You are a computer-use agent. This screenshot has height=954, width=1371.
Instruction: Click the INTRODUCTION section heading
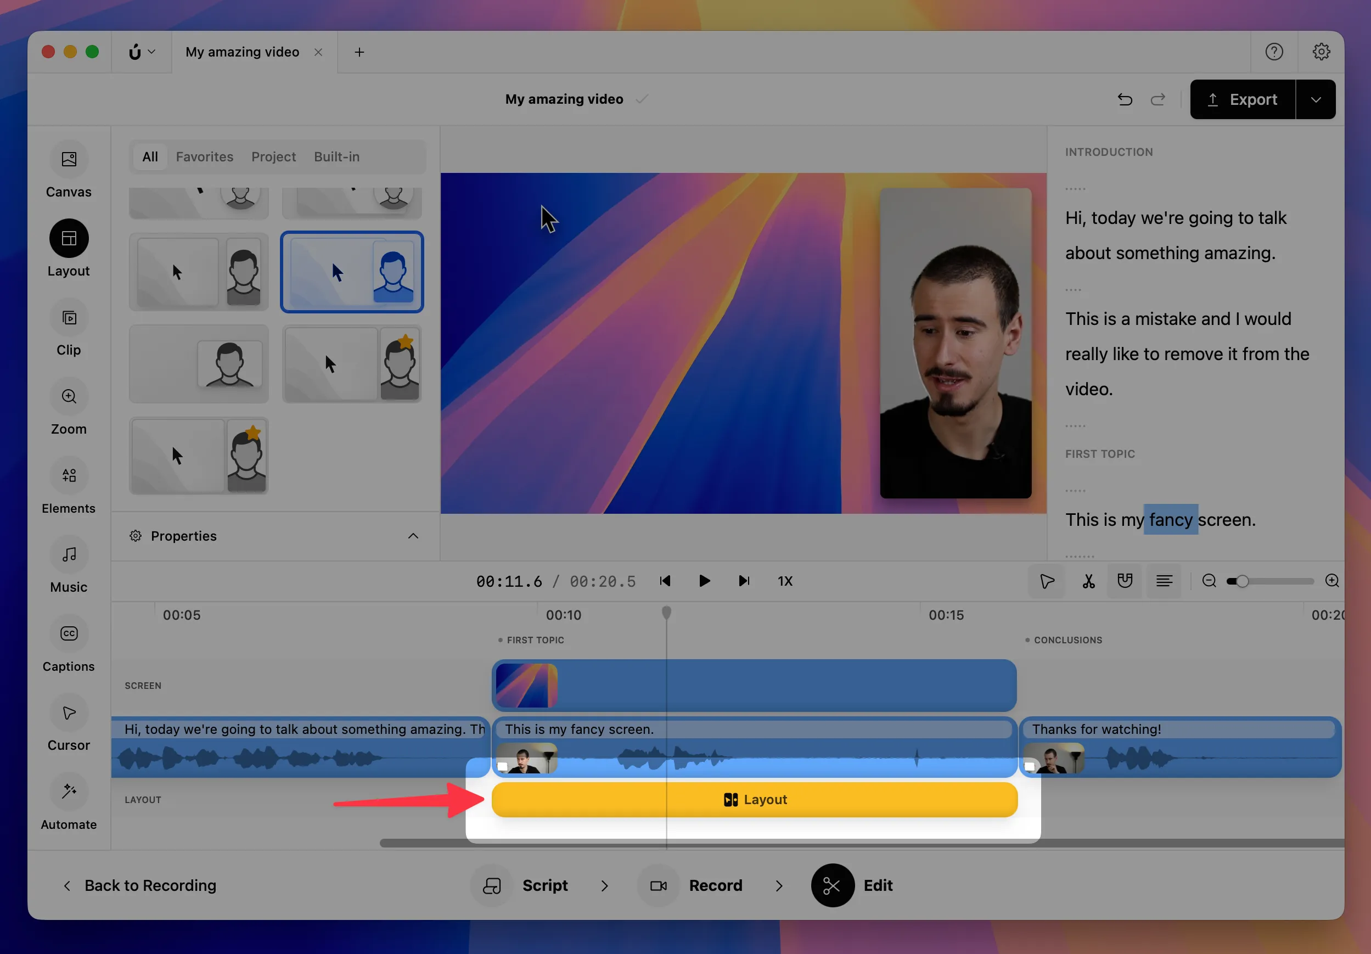(1109, 151)
